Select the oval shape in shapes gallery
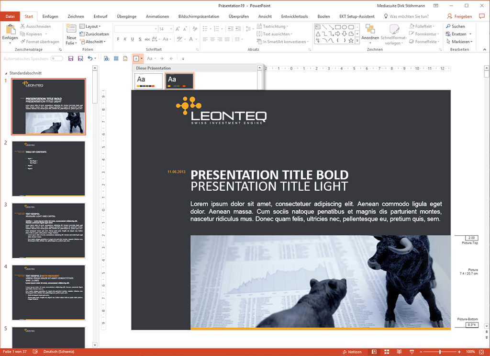 coord(345,27)
